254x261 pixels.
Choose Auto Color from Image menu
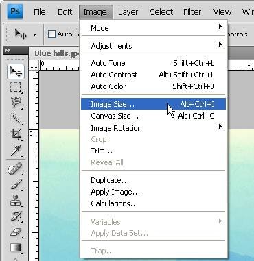(x=153, y=86)
